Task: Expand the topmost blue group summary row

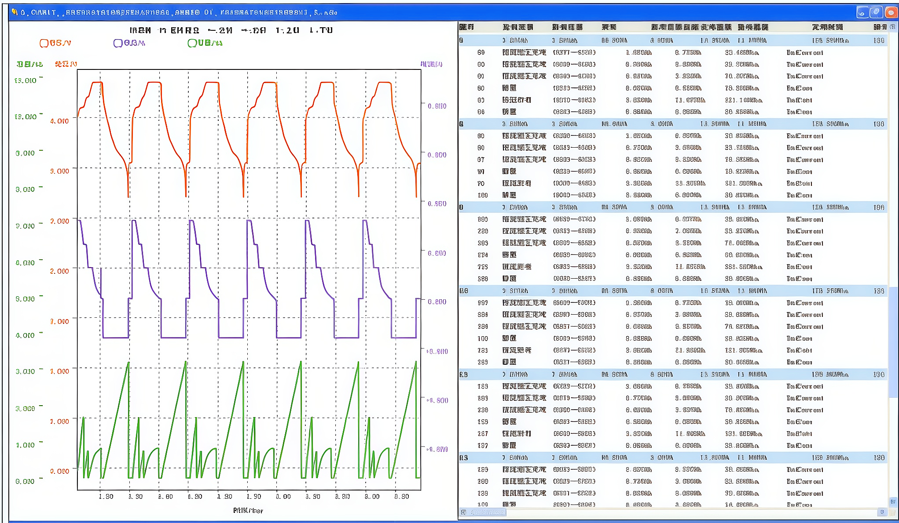Action: pyautogui.click(x=462, y=40)
